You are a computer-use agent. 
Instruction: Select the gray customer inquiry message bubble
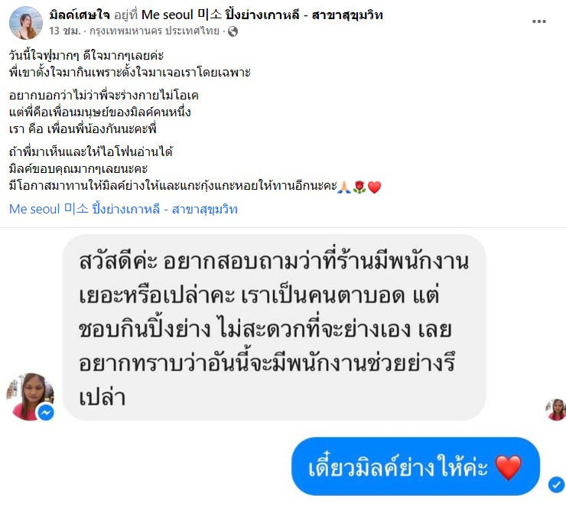point(274,327)
